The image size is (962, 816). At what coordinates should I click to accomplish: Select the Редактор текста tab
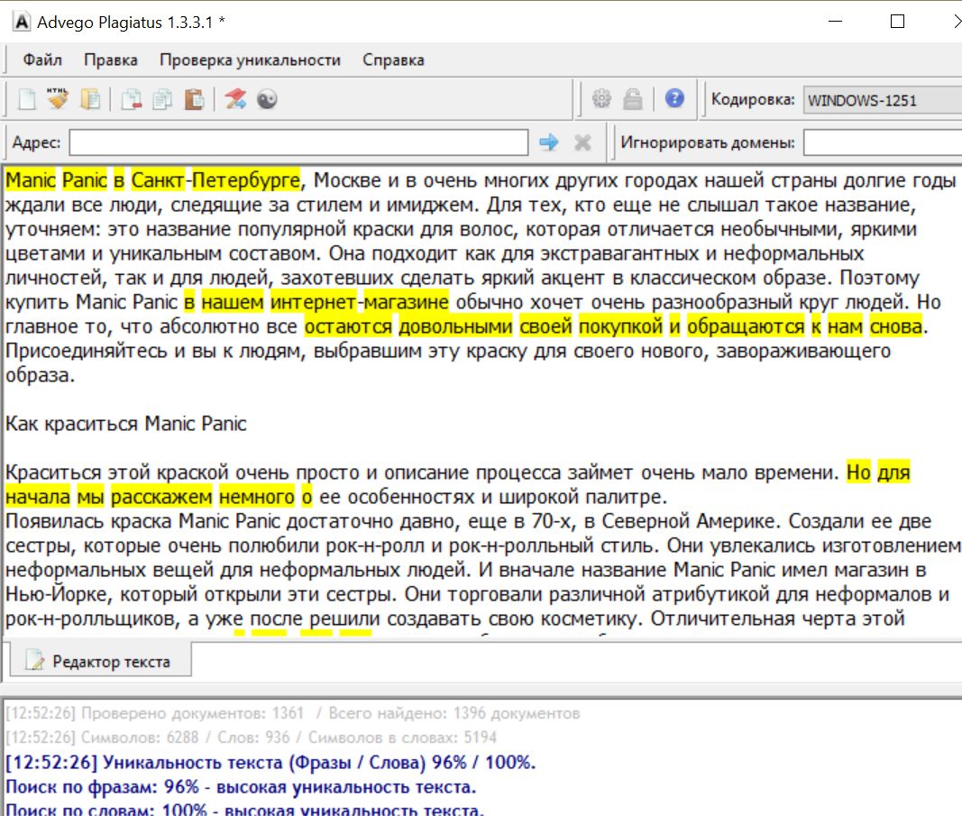click(x=100, y=661)
